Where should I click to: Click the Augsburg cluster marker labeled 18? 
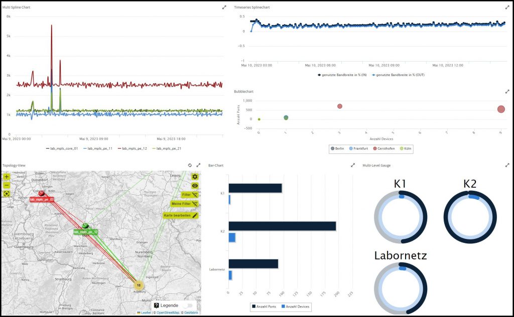click(140, 284)
